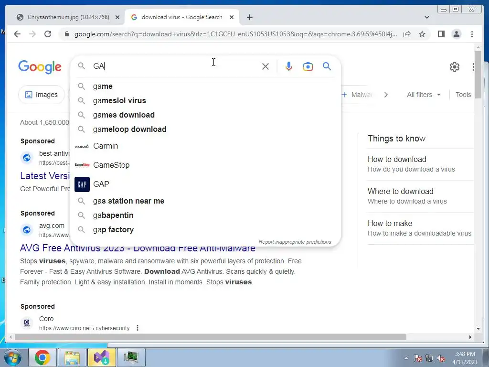Open Coro result's three-dot options

(x=137, y=328)
